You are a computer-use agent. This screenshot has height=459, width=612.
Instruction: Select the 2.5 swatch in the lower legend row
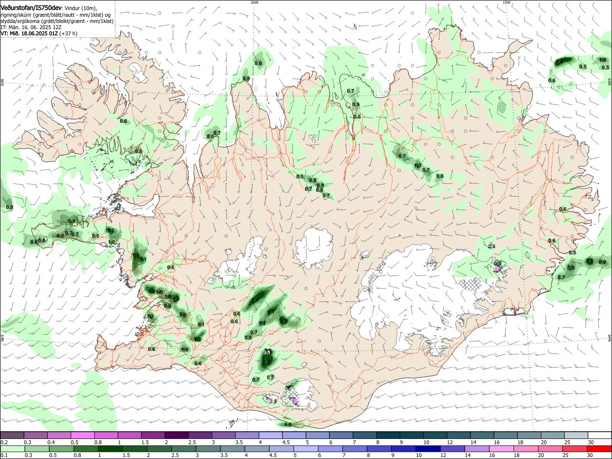coord(184,448)
